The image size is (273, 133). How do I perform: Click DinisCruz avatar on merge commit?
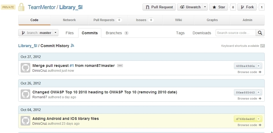point(25,68)
